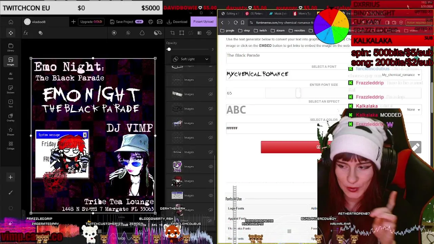Open the vimp bookmarks folder

pos(244,30)
